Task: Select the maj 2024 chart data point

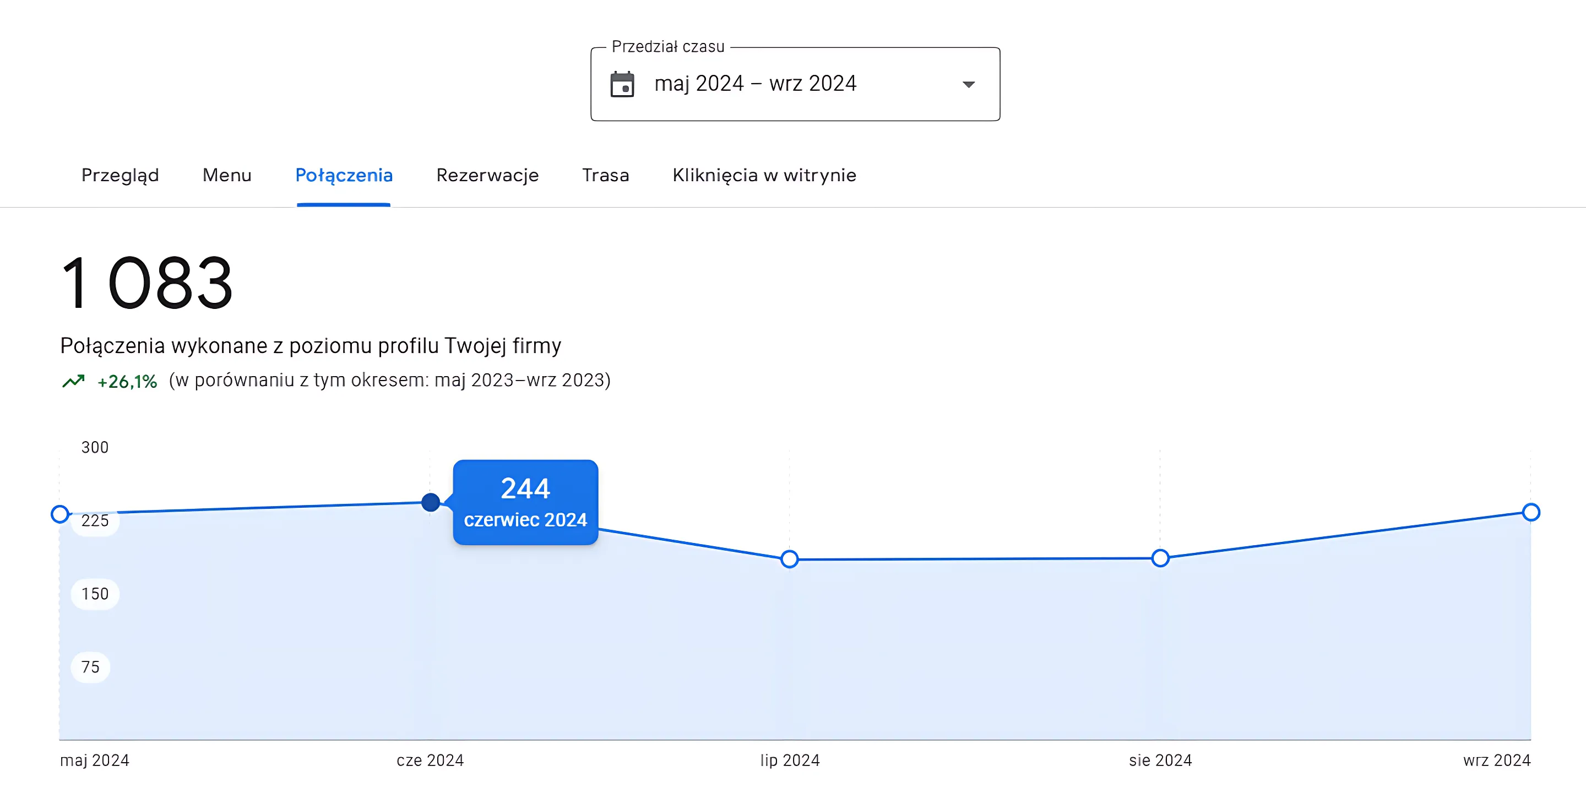Action: 59,514
